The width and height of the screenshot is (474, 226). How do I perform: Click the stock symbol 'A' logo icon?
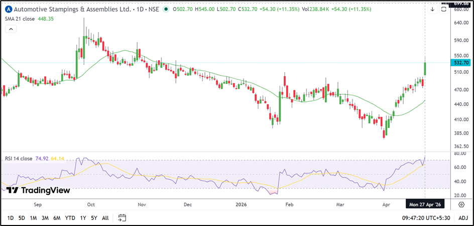click(8, 9)
